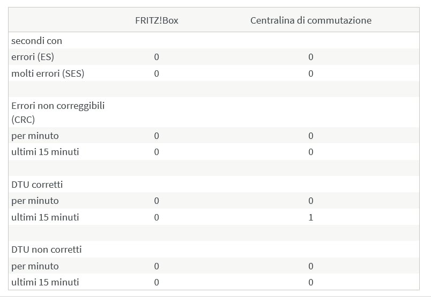The image size is (431, 301).
Task: Select the 'Errori non correggibili (CRC)' heading
Action: click(58, 112)
